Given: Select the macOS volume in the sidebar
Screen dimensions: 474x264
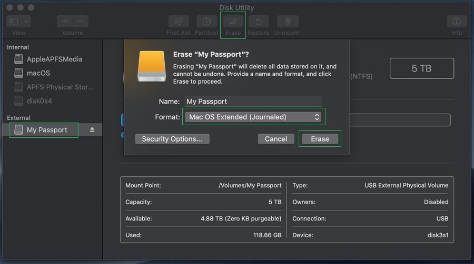Looking at the screenshot, I should tap(38, 73).
